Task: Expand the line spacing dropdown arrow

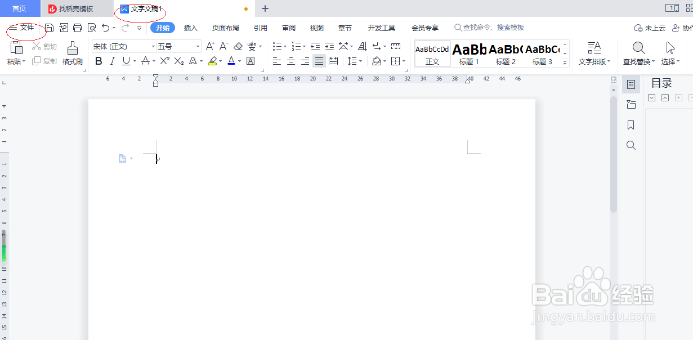Action: 361,60
